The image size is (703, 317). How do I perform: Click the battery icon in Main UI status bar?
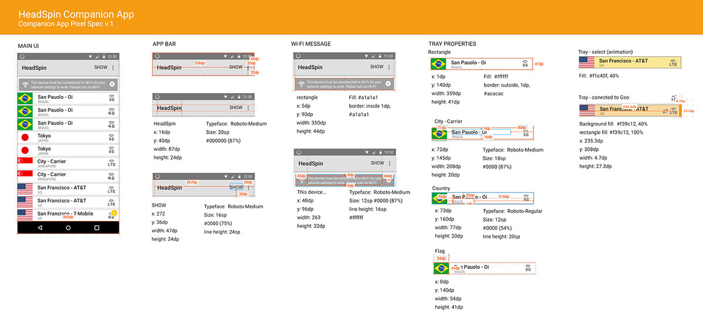[x=104, y=57]
